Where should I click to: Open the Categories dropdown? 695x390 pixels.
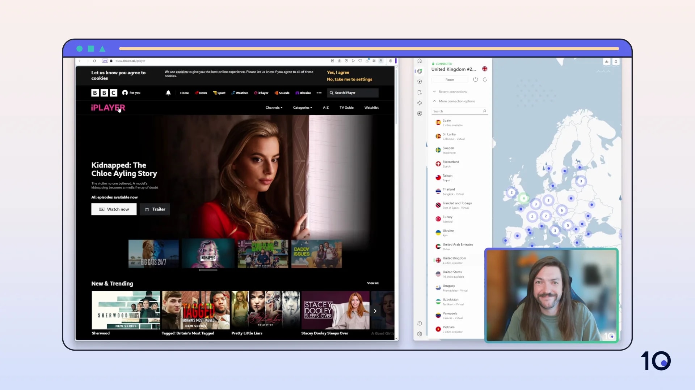(302, 108)
